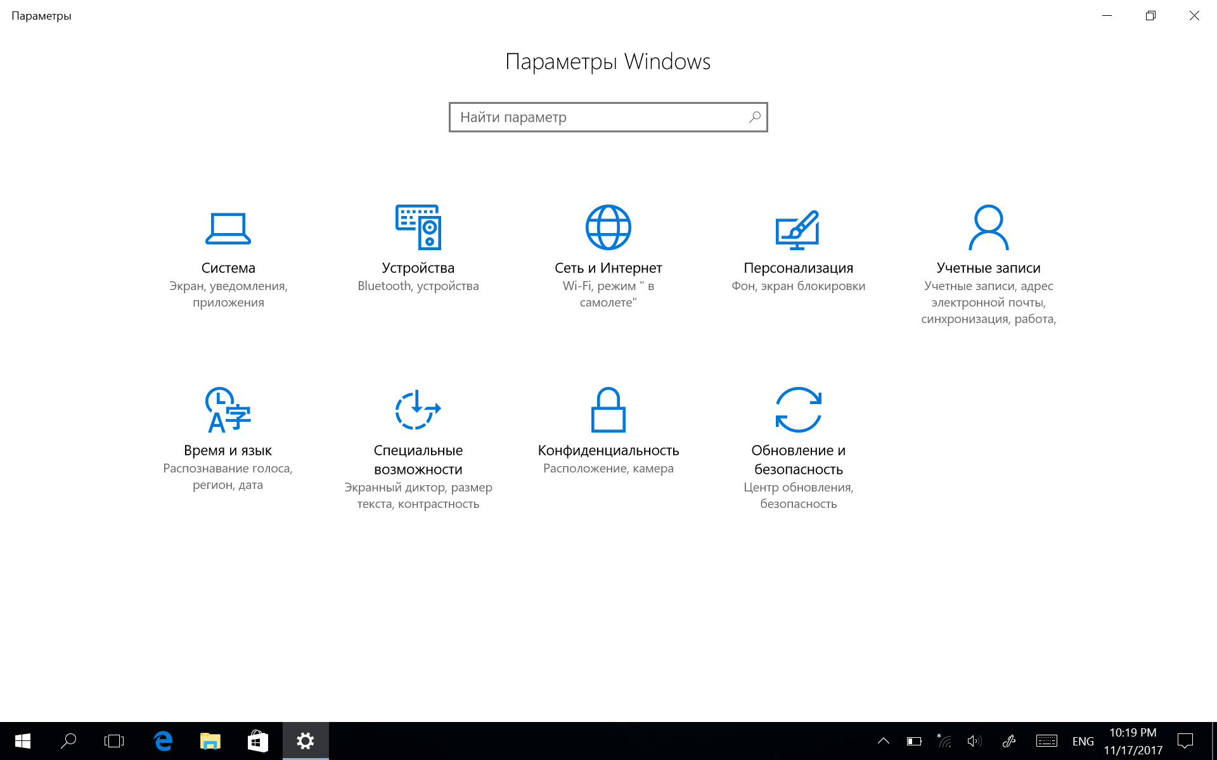Open the Wi-Fi network tray icon
This screenshot has height=760, width=1217.
point(944,741)
